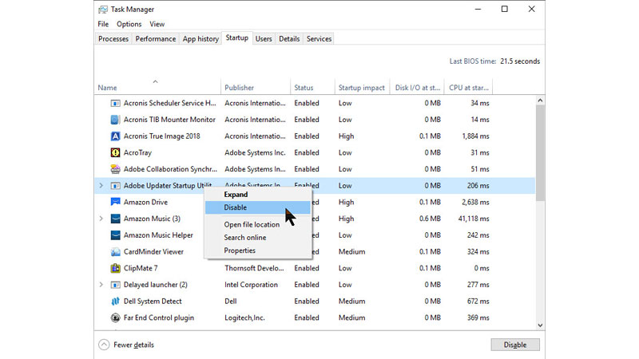Choose Open file location in context menu
Viewport: 639px width, 359px height.
pyautogui.click(x=257, y=225)
